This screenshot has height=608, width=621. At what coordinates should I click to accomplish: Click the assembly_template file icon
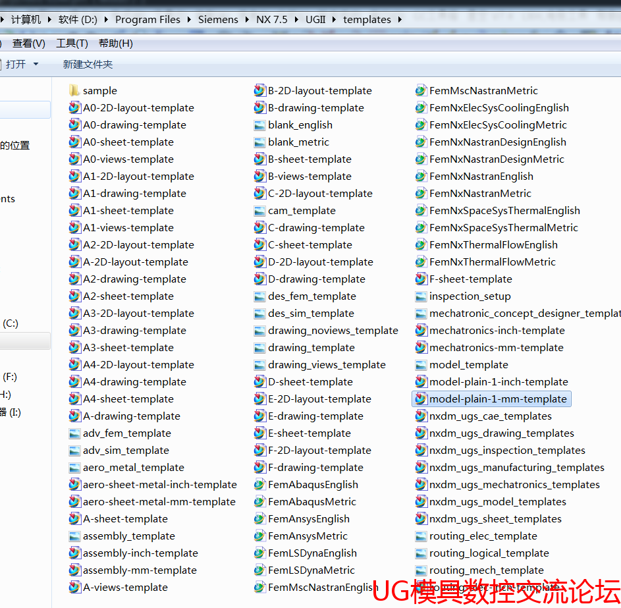[74, 536]
